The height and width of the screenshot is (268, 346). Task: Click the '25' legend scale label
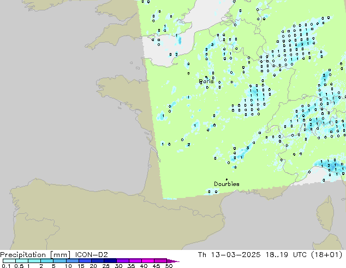click(106, 266)
